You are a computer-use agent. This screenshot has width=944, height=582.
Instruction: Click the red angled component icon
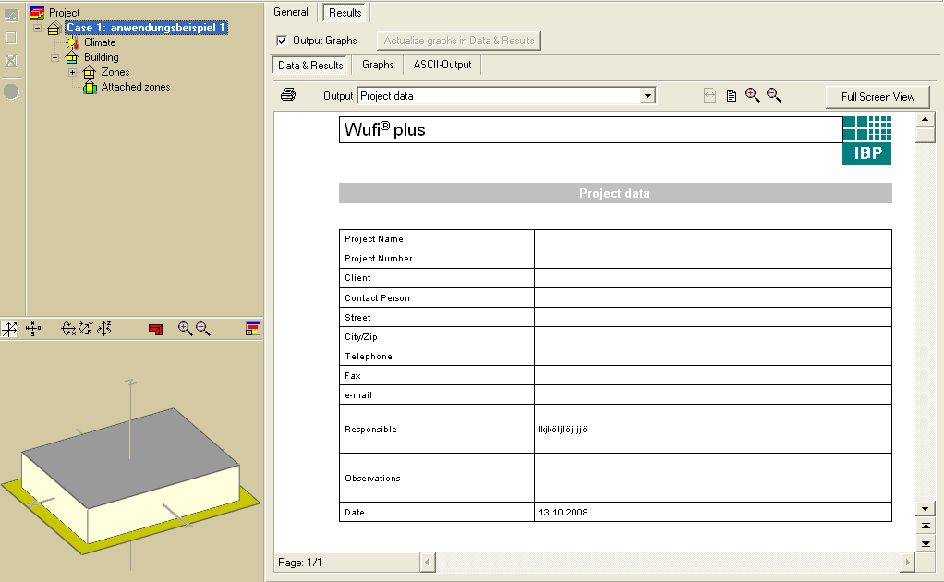(x=155, y=329)
